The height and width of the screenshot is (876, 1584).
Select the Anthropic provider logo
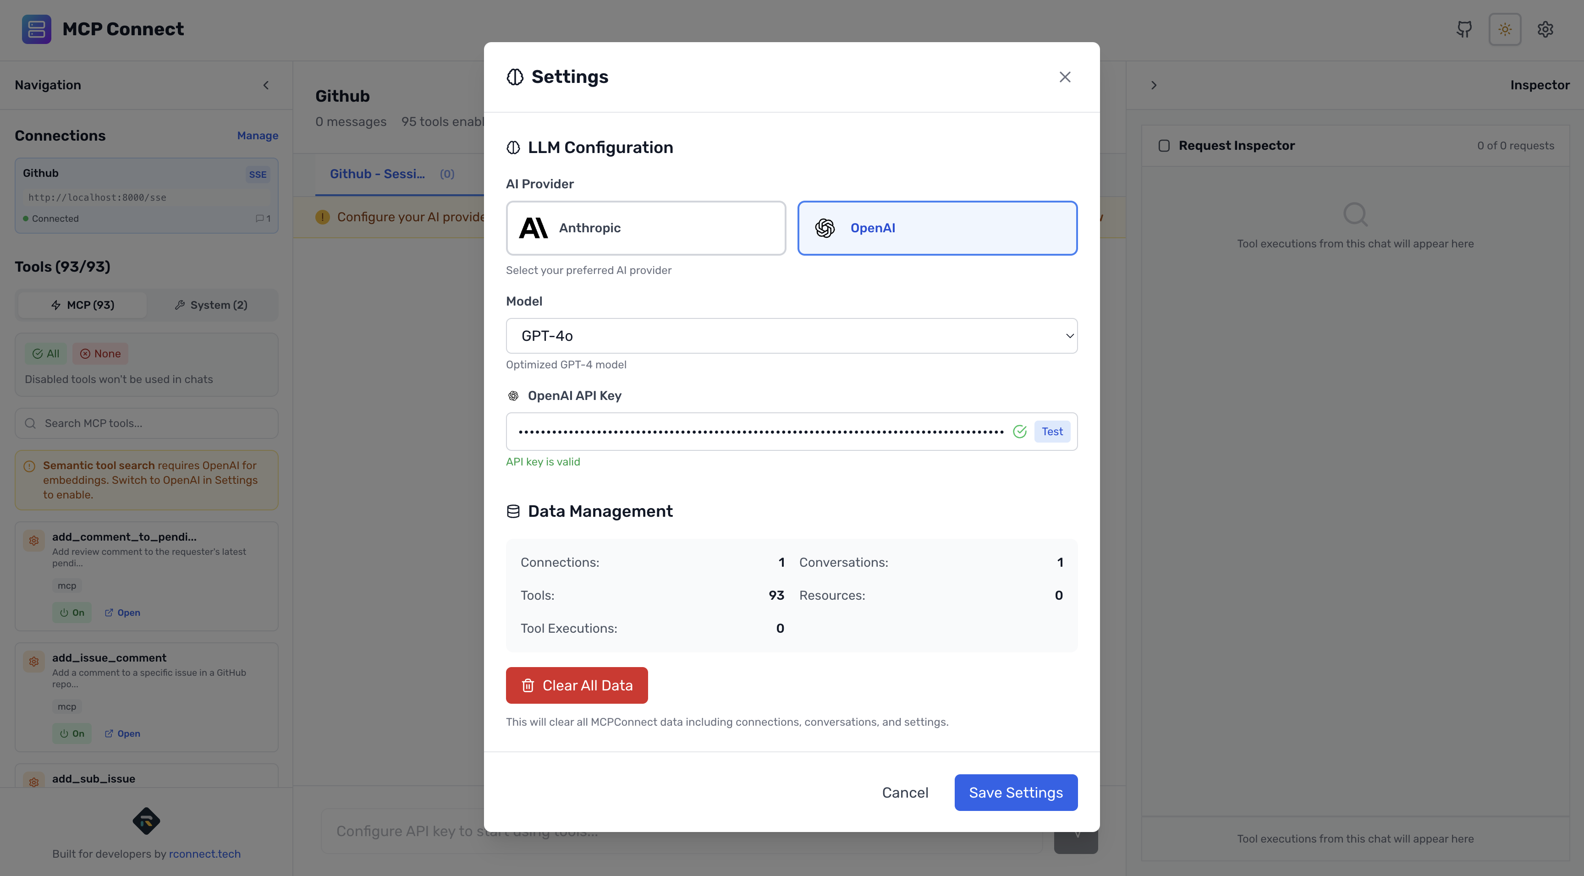click(x=533, y=227)
